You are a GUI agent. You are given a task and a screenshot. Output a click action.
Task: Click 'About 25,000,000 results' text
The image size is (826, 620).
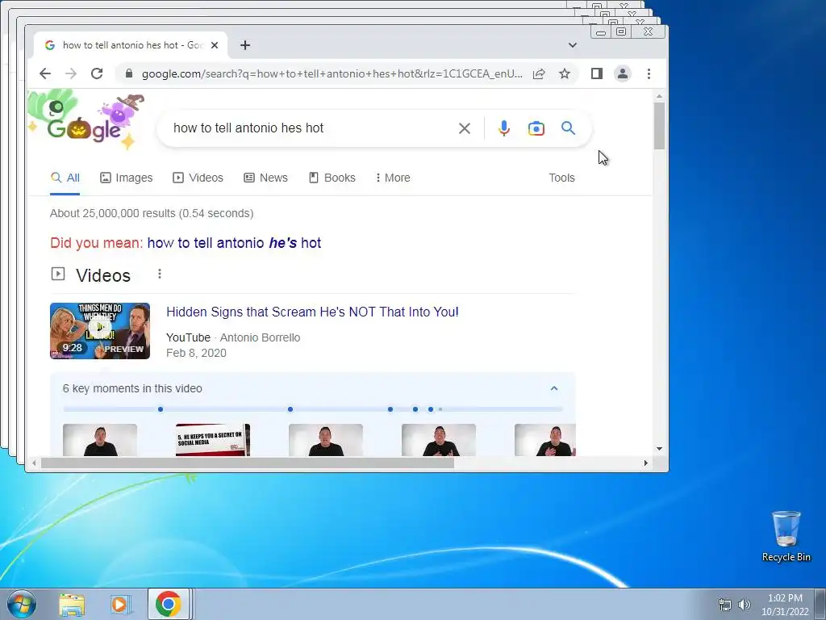pos(152,213)
